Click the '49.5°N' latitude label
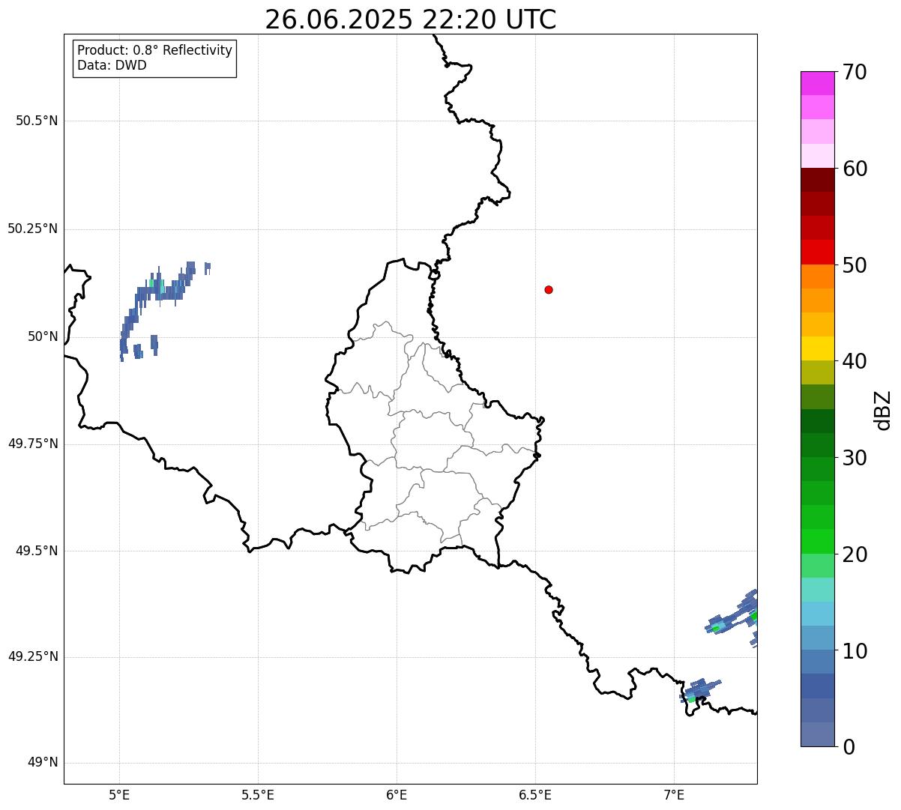901x810 pixels. [37, 551]
